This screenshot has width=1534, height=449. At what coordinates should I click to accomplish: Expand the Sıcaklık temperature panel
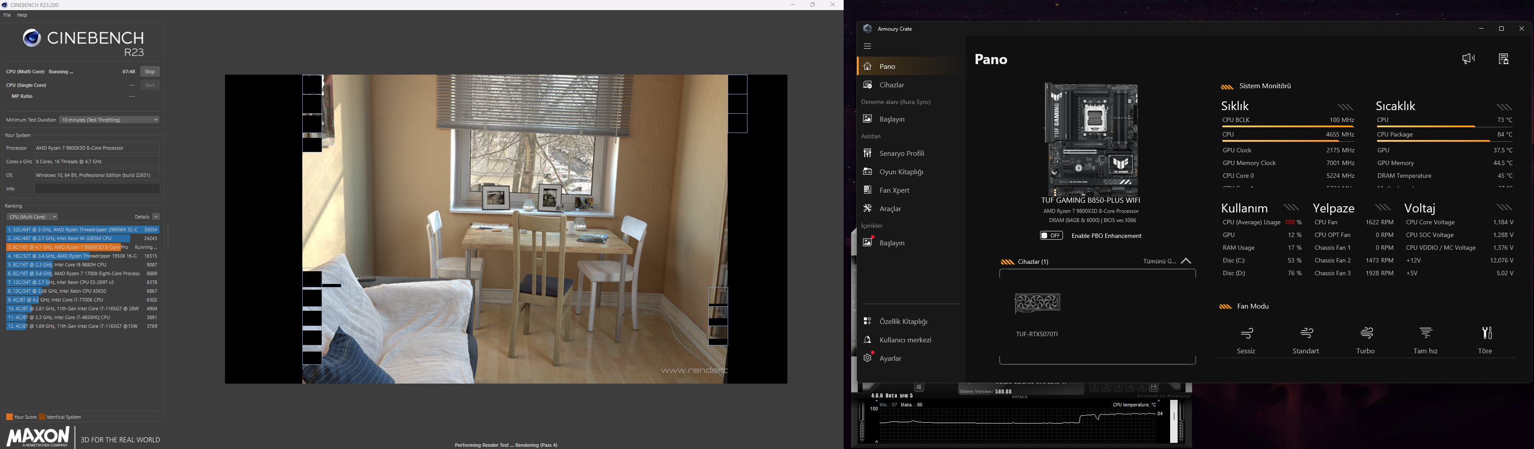(x=1505, y=107)
